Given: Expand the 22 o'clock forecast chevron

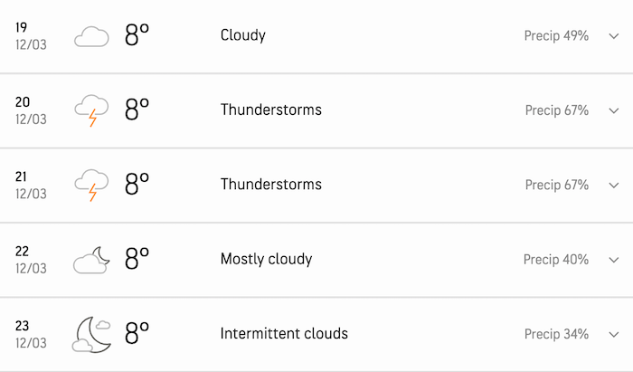Looking at the screenshot, I should [612, 260].
